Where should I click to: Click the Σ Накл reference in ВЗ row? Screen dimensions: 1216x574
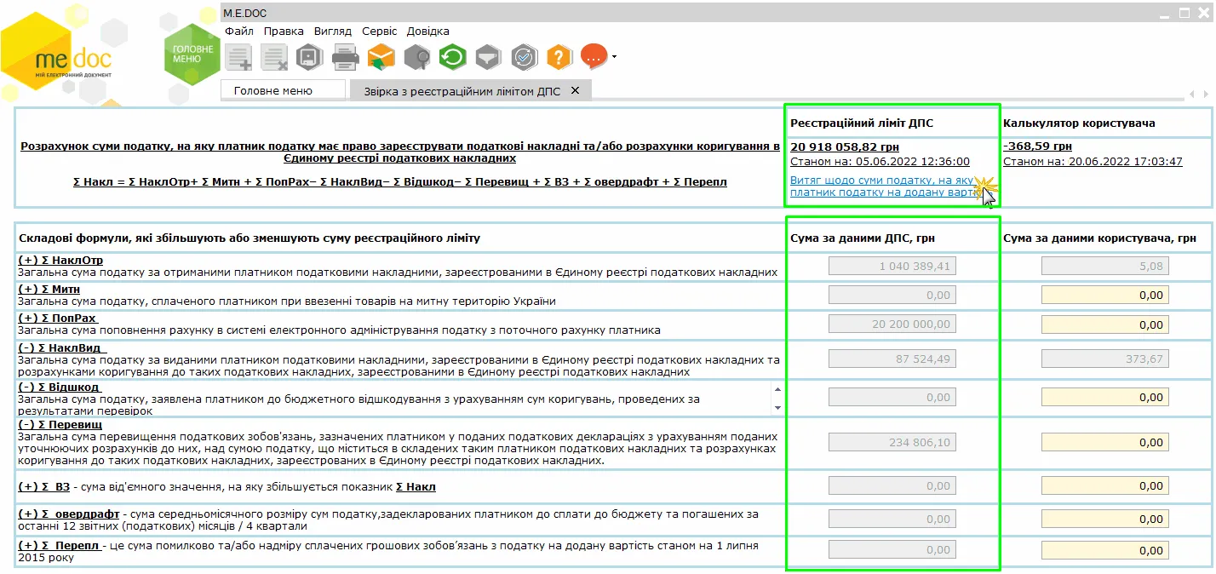point(416,487)
